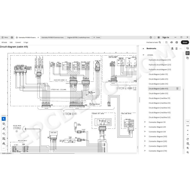Click the cloud upload icon

[172, 42]
